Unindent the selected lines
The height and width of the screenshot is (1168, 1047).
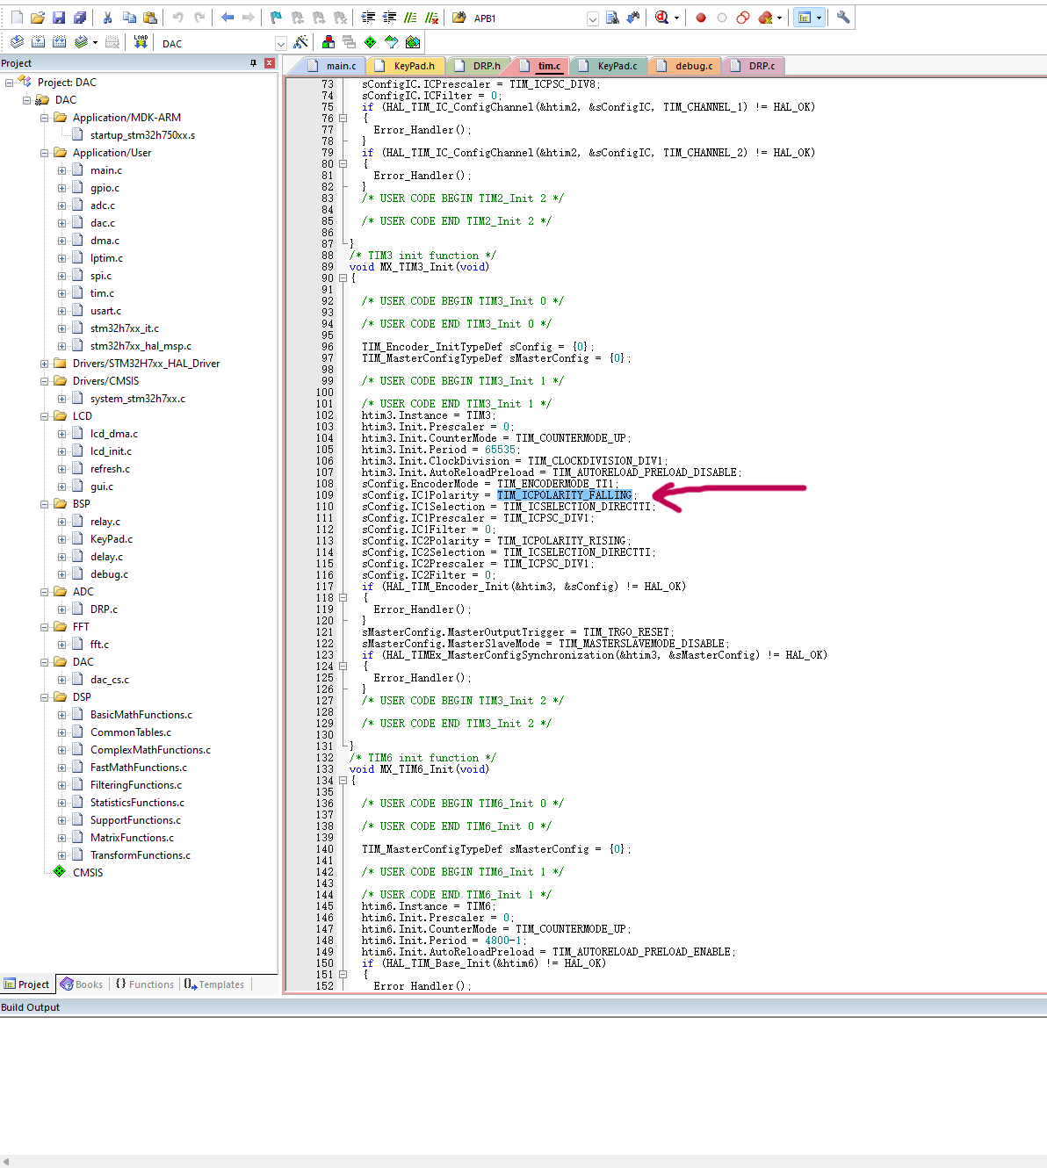coord(389,18)
